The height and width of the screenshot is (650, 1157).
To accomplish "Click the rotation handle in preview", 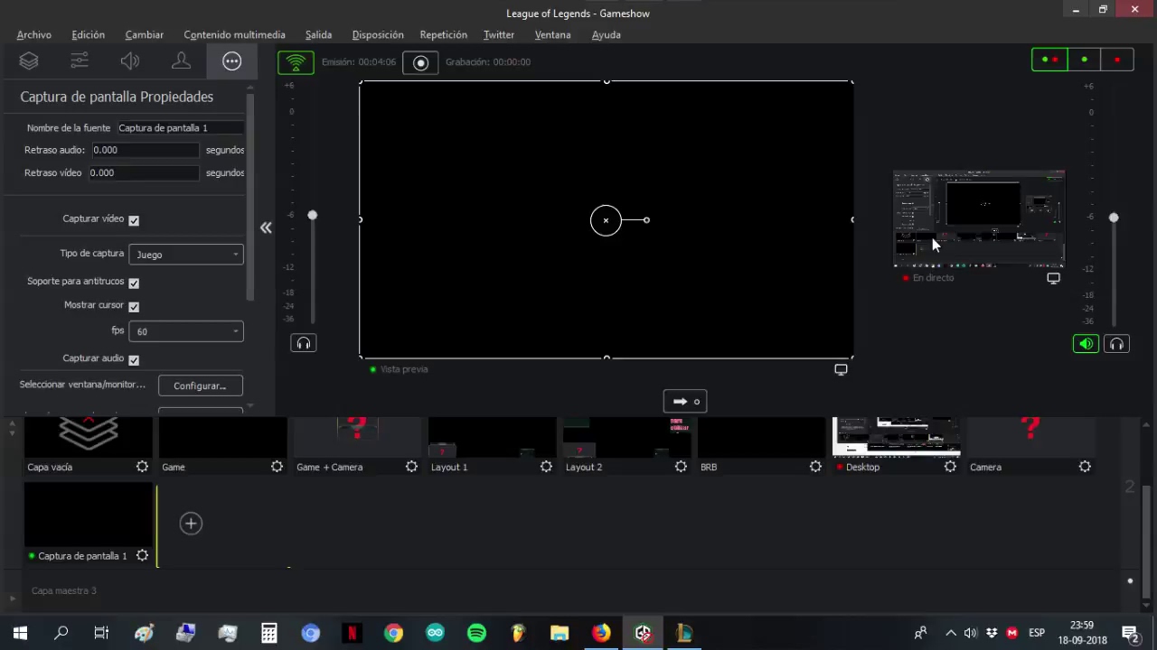I will pos(646,220).
